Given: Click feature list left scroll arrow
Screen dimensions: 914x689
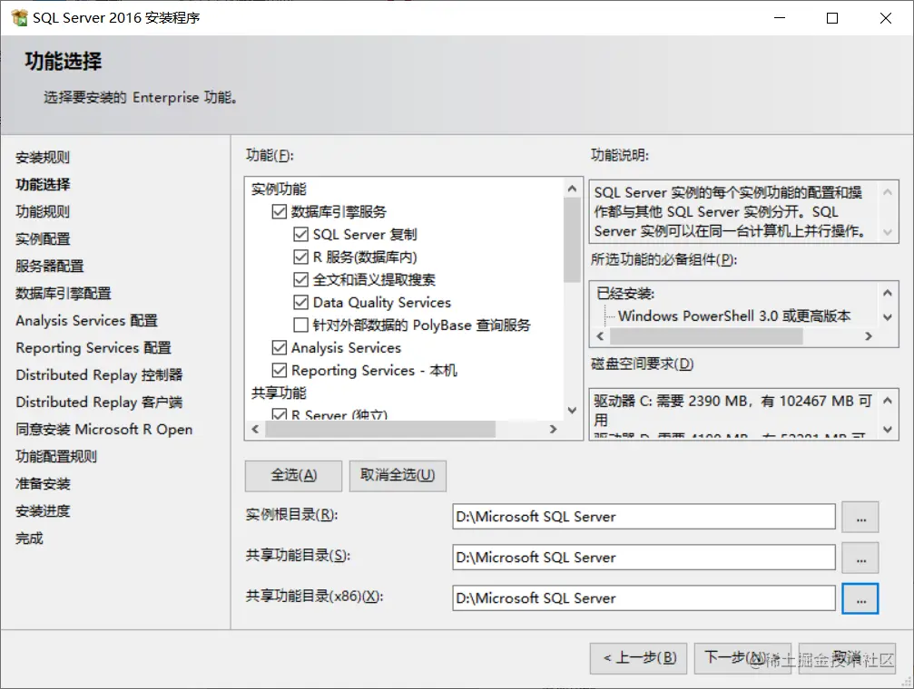Looking at the screenshot, I should (x=255, y=429).
